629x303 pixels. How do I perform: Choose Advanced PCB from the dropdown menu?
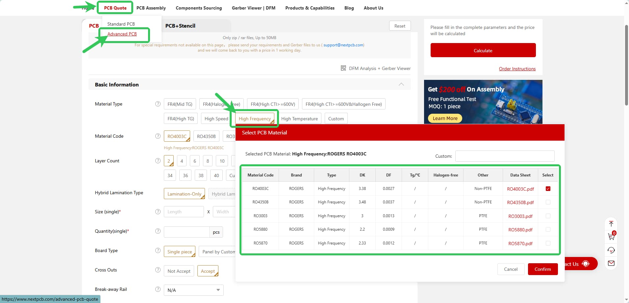tap(122, 34)
